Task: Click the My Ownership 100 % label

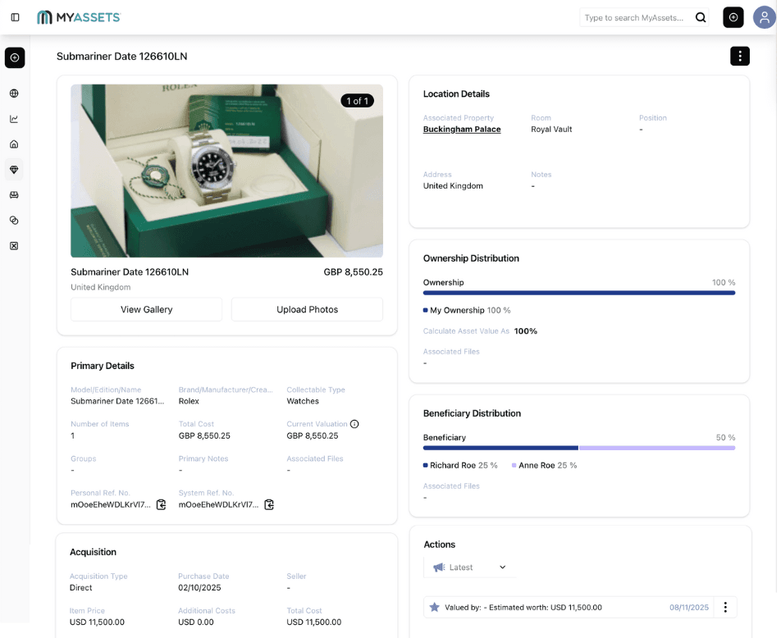Action: 470,310
